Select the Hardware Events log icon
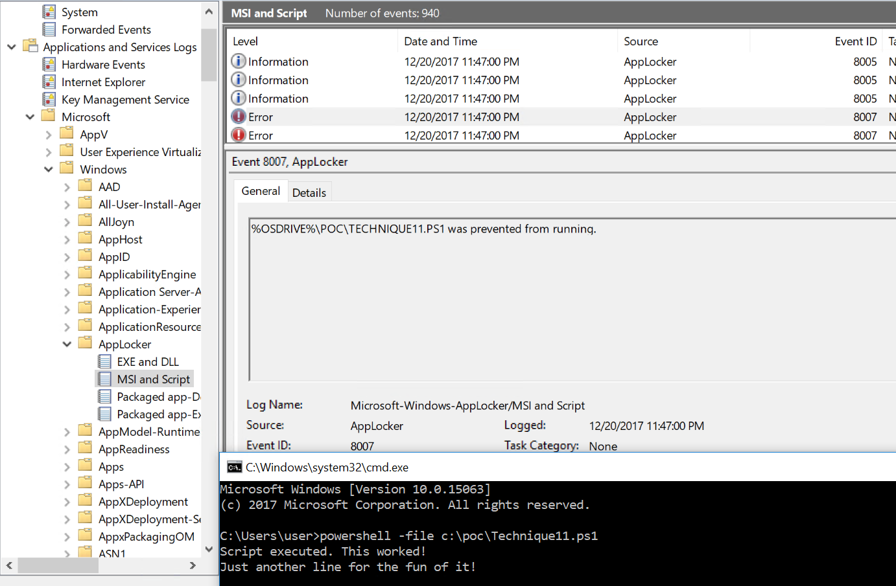Screen dimensions: 896x586 [49, 64]
